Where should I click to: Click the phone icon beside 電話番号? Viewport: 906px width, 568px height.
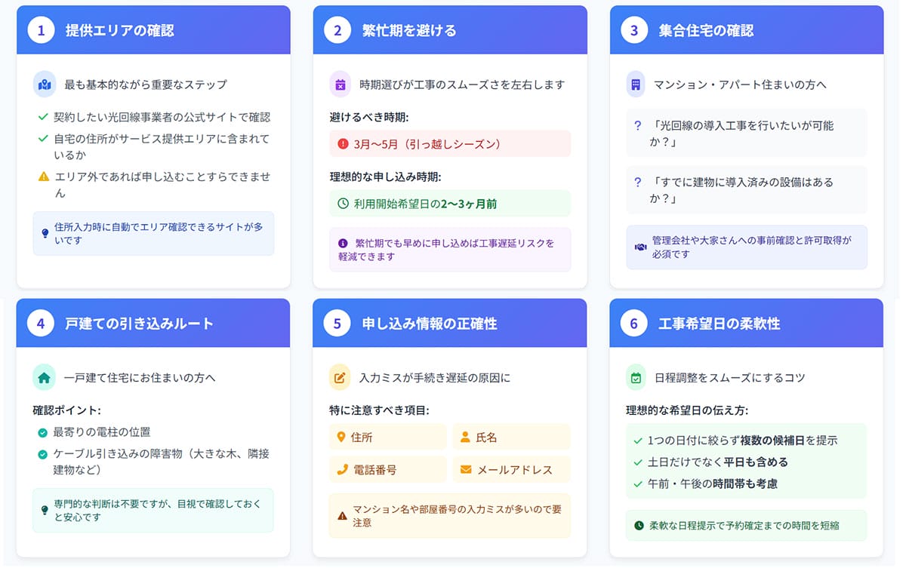point(343,469)
